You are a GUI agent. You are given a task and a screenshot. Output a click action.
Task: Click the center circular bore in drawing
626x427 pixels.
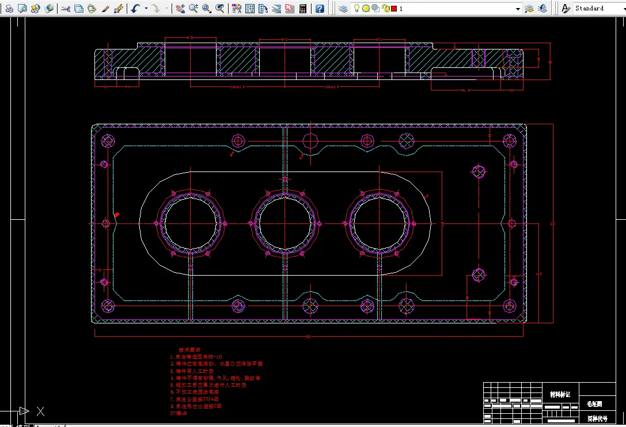[x=285, y=223]
